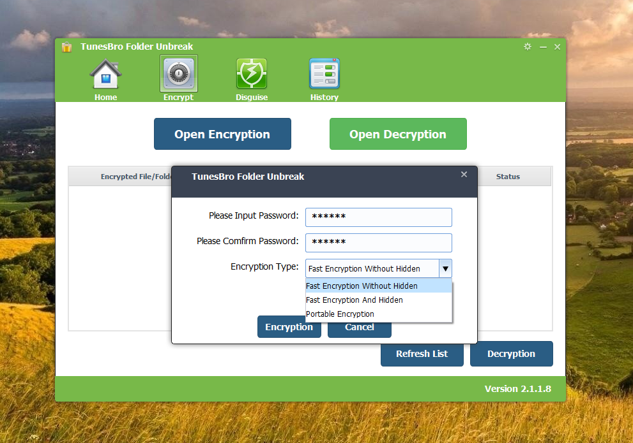Cancel the password dialog
The height and width of the screenshot is (443, 633).
pyautogui.click(x=359, y=328)
